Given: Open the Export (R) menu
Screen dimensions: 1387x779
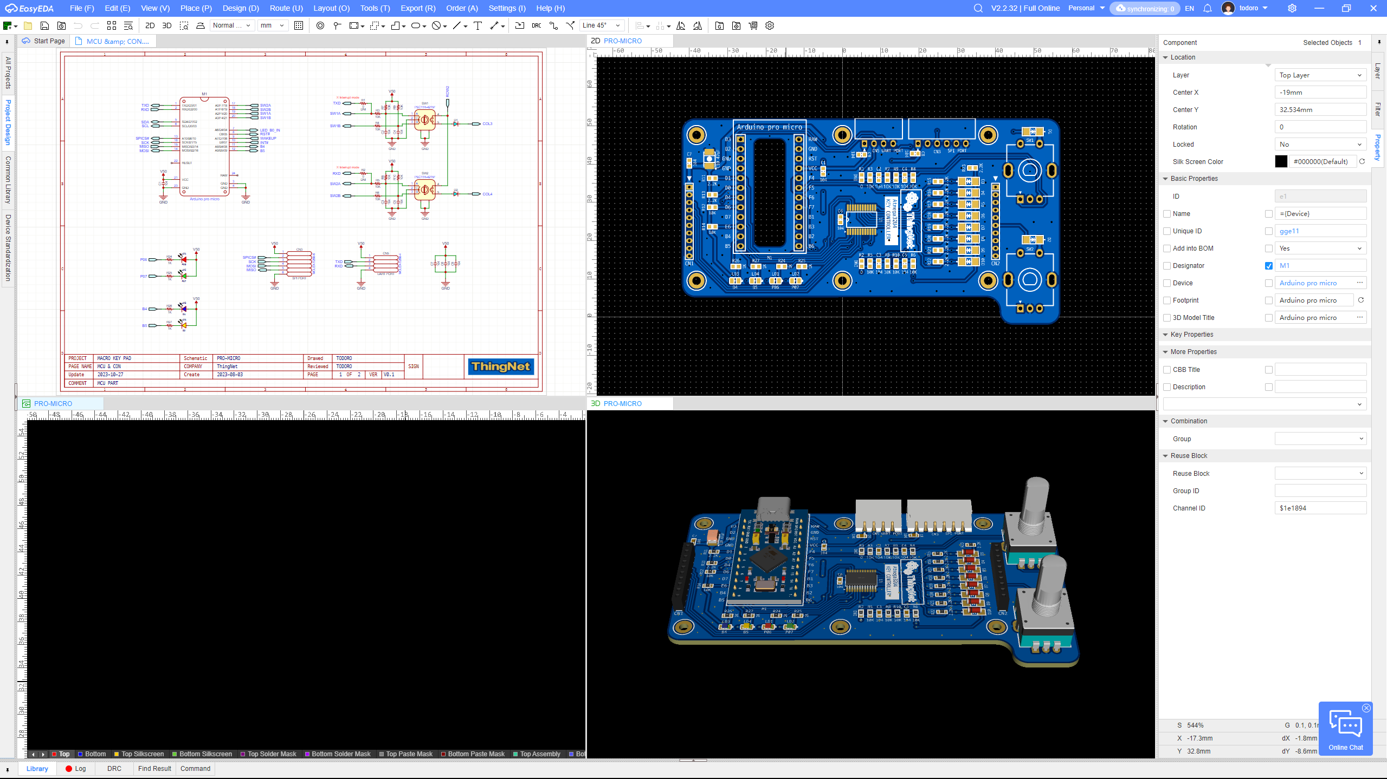Looking at the screenshot, I should click(418, 8).
